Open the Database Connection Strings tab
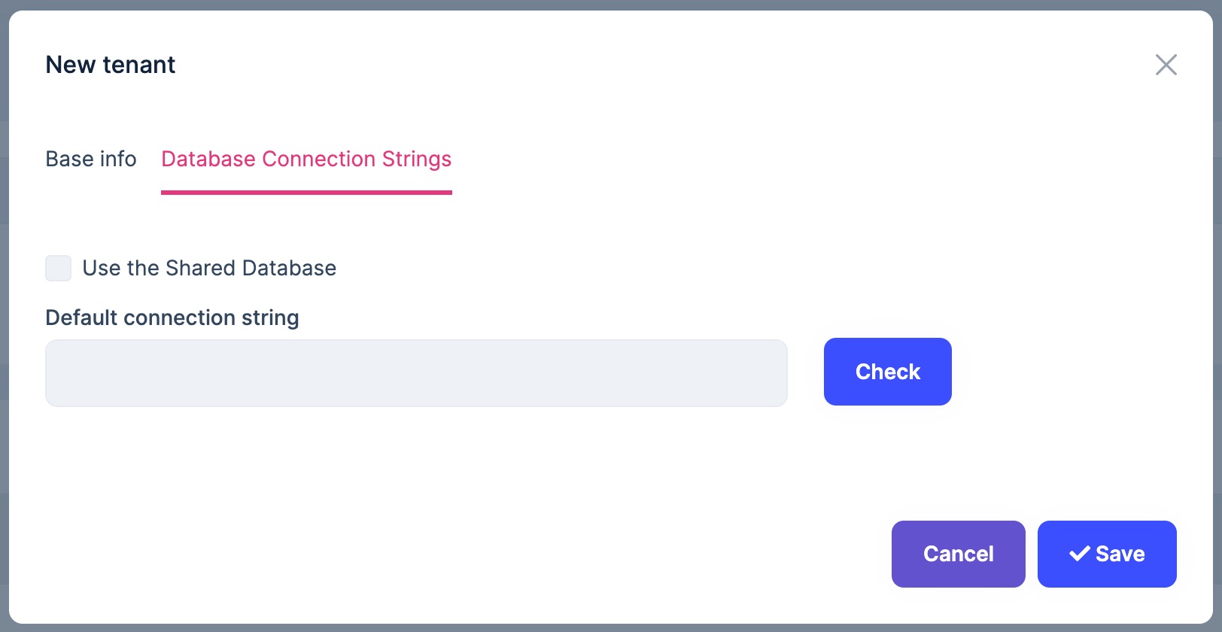1222x632 pixels. click(306, 159)
